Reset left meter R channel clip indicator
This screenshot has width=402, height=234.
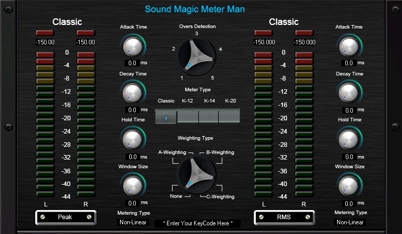[86, 33]
